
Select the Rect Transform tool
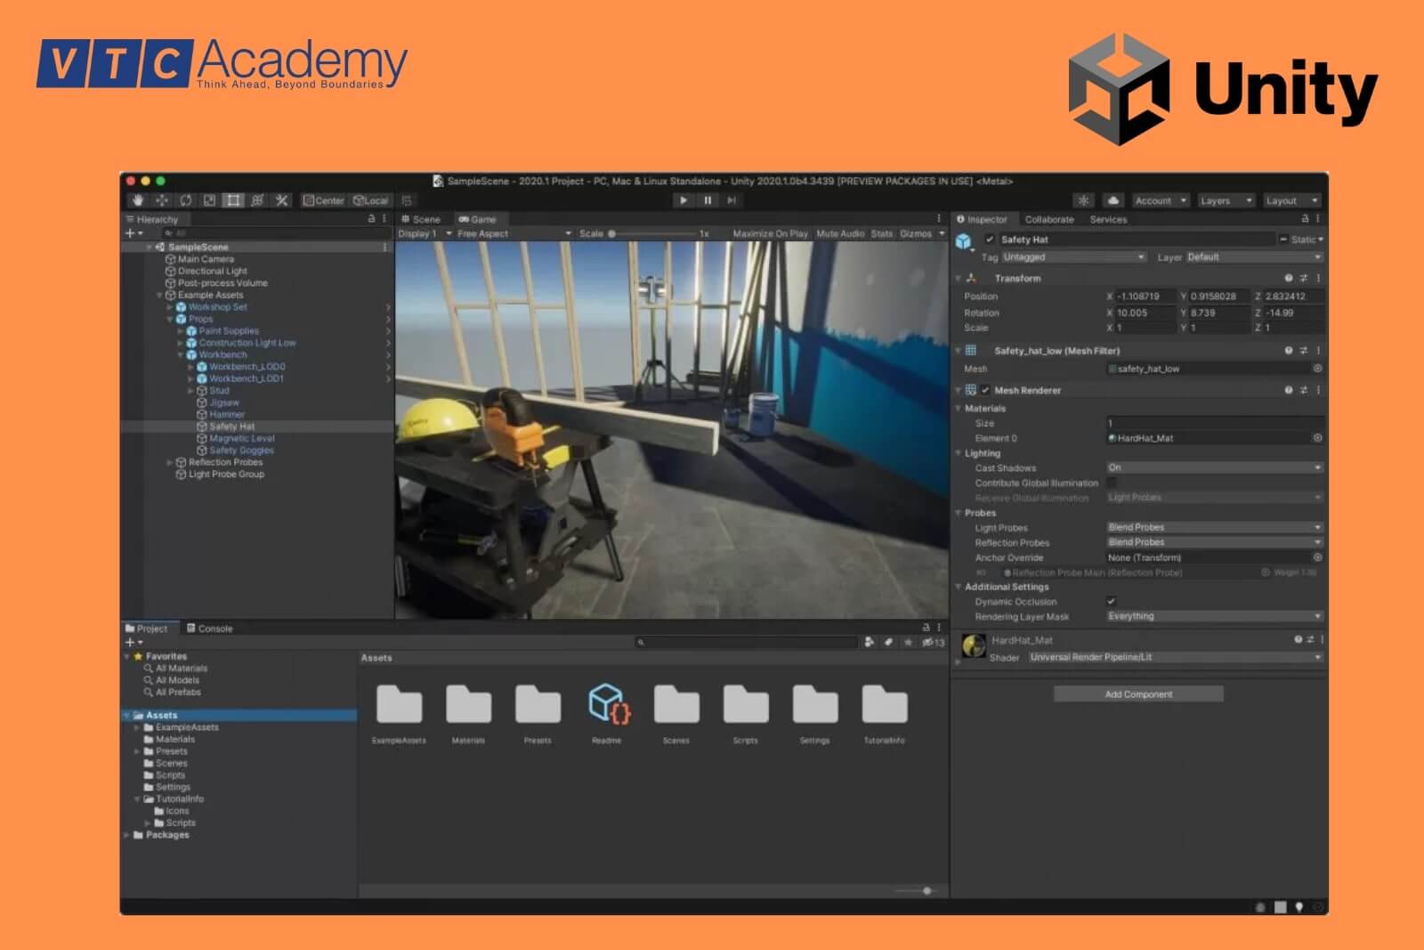pyautogui.click(x=233, y=200)
